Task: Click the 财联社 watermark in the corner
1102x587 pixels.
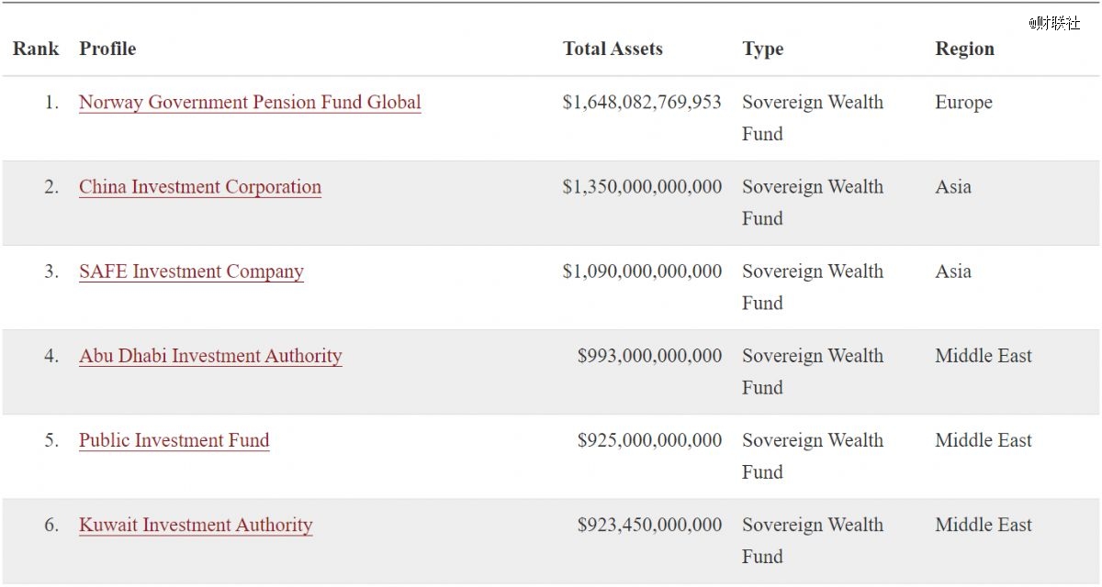Action: pos(1054,24)
